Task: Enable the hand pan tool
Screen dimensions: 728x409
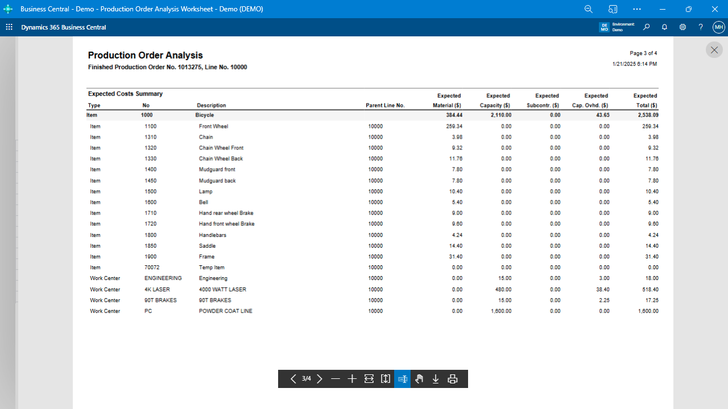Action: click(419, 379)
